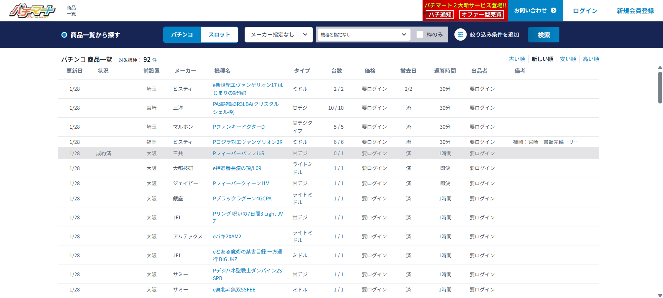Click the vertical scrollbar thumb
663x298 pixels.
coord(660,88)
